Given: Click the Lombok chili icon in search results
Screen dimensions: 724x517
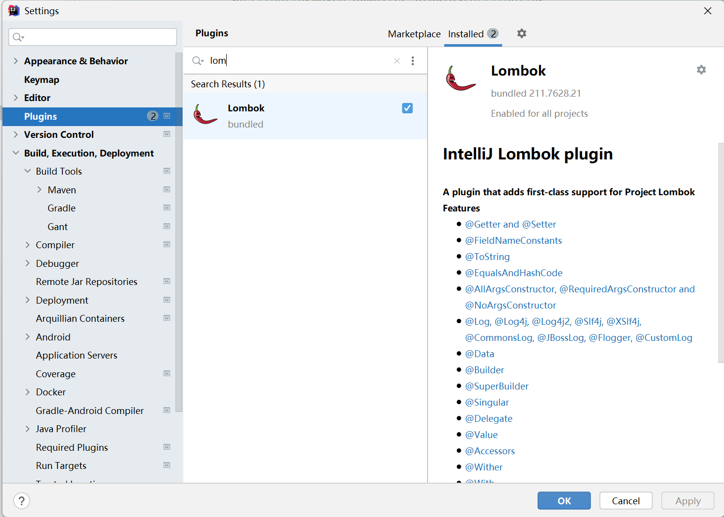Looking at the screenshot, I should (x=205, y=114).
